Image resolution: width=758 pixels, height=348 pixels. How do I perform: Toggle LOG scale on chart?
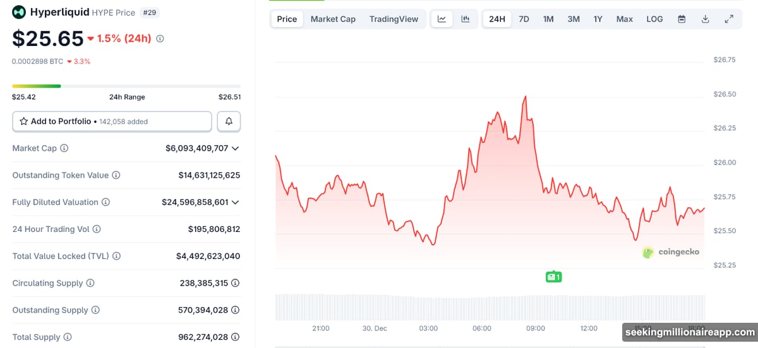[654, 19]
